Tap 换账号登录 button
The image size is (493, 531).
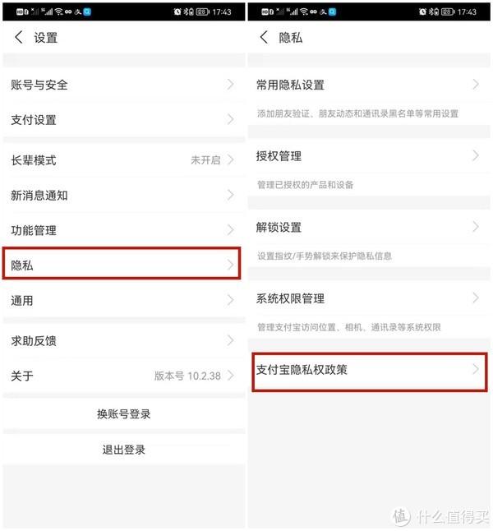[123, 413]
